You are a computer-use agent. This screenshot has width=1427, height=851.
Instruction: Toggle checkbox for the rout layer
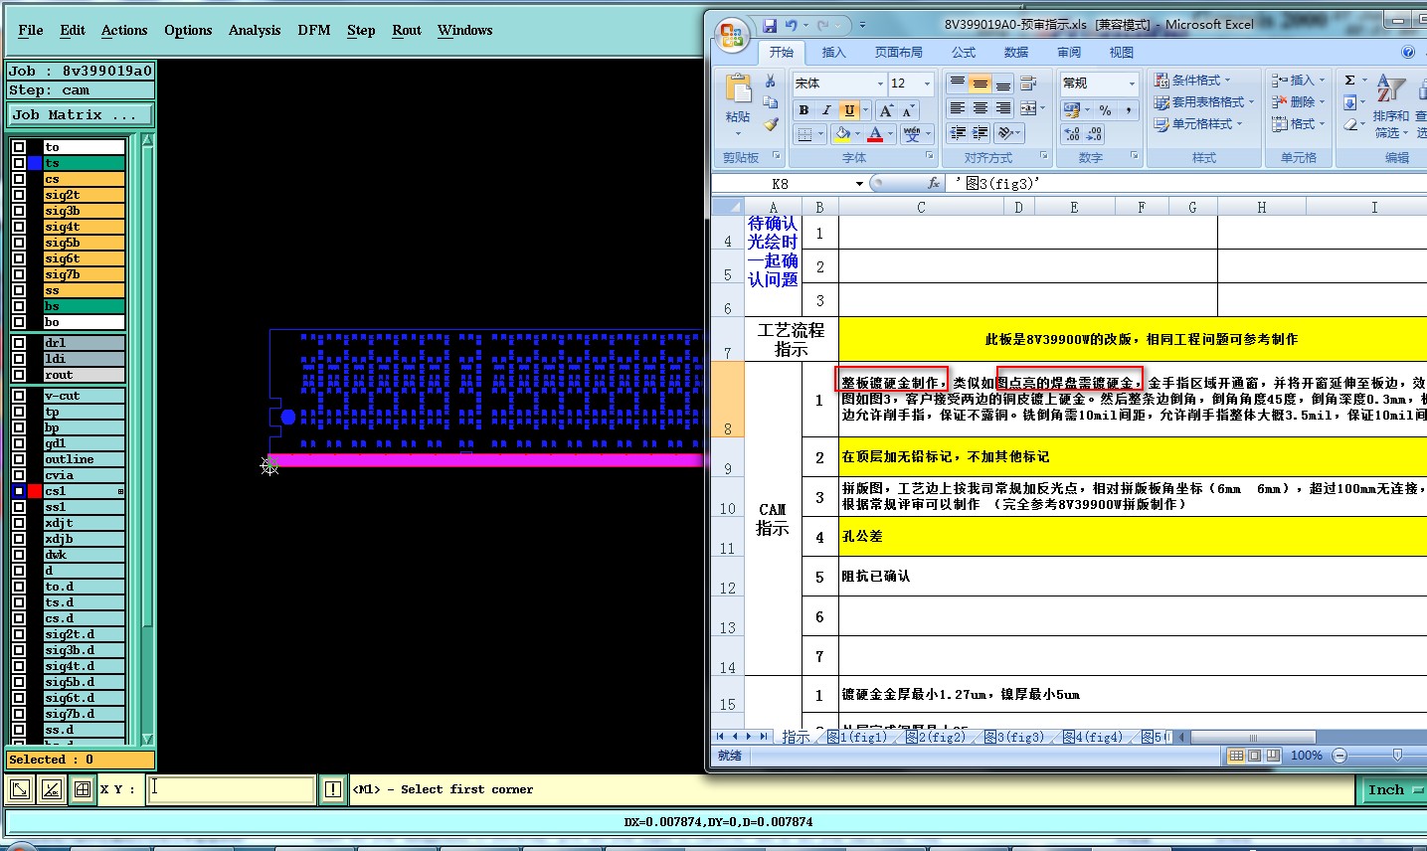(x=19, y=375)
